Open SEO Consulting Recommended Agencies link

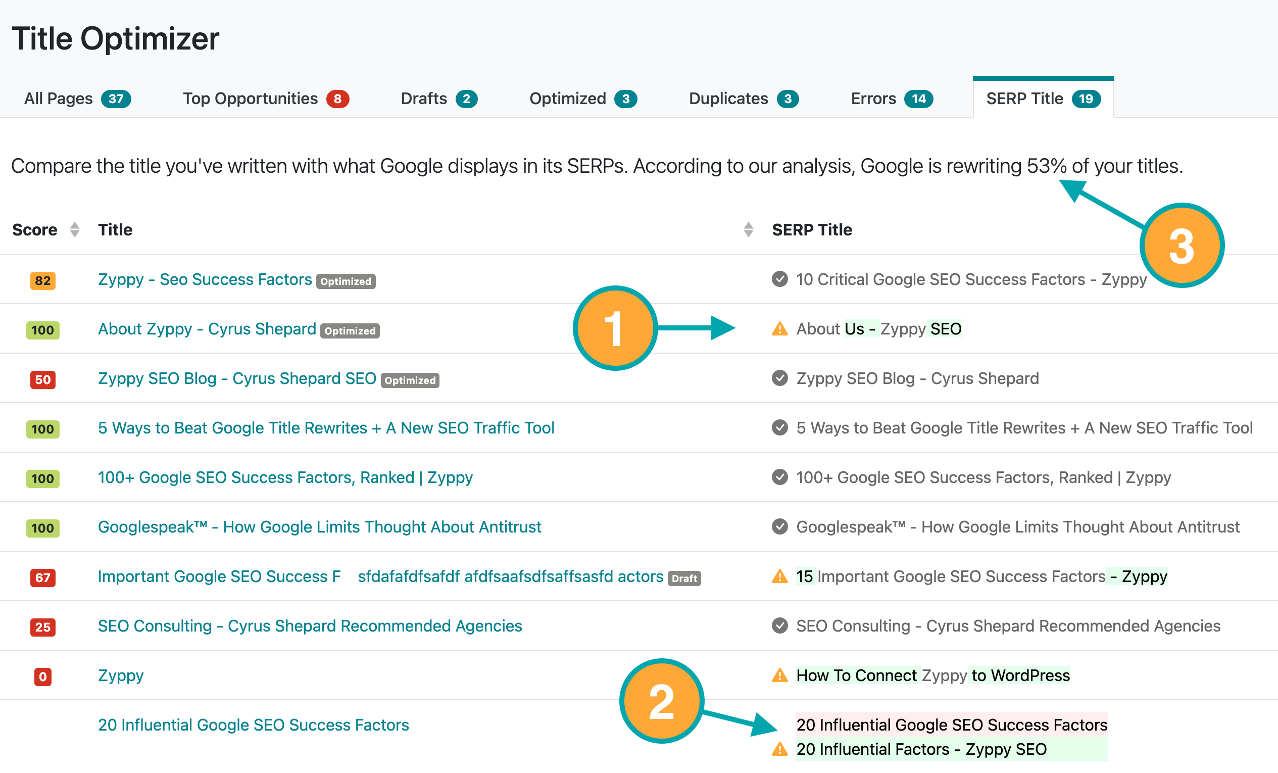[x=310, y=625]
